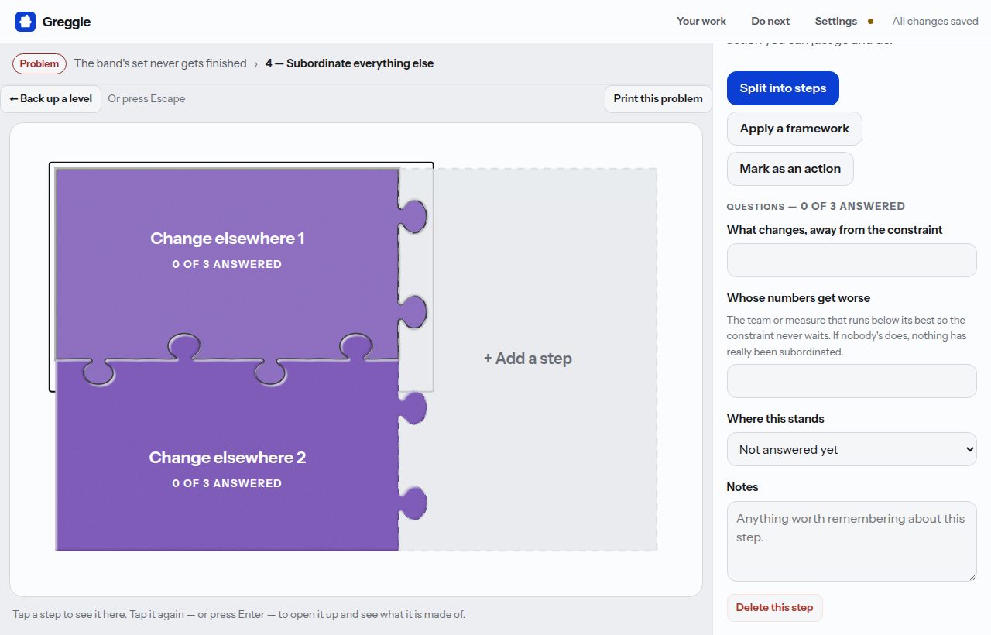The image size is (991, 635).
Task: Click Split into steps button
Action: point(783,88)
